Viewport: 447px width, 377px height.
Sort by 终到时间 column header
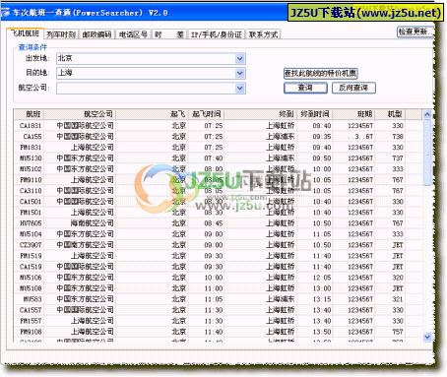pos(315,114)
